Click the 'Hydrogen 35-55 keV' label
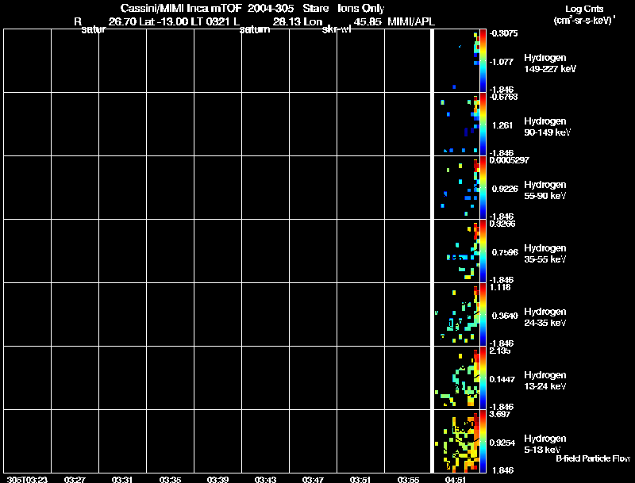This screenshot has width=635, height=483. click(545, 254)
